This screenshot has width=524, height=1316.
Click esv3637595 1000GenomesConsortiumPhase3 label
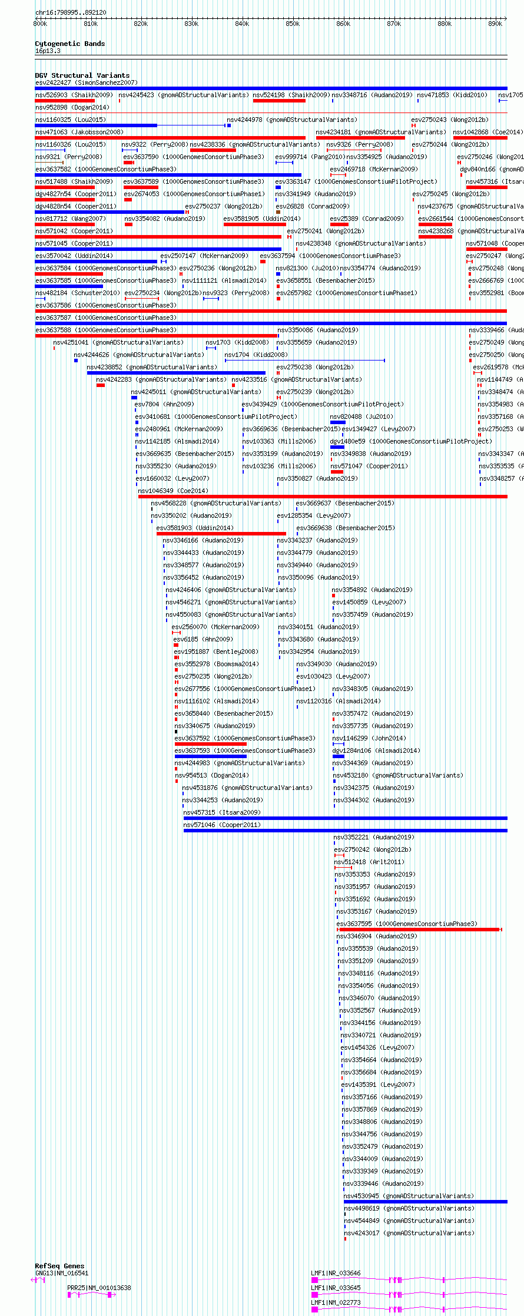[407, 924]
